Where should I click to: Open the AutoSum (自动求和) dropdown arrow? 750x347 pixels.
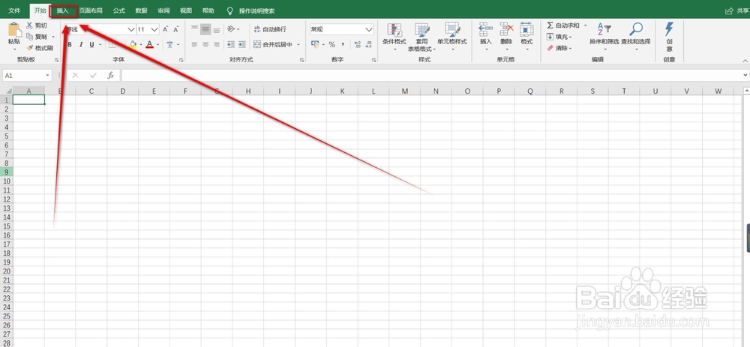[x=585, y=25]
